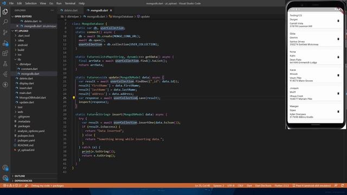
Task: Delete the Ebba entry in the emulator
Action: [338, 39]
